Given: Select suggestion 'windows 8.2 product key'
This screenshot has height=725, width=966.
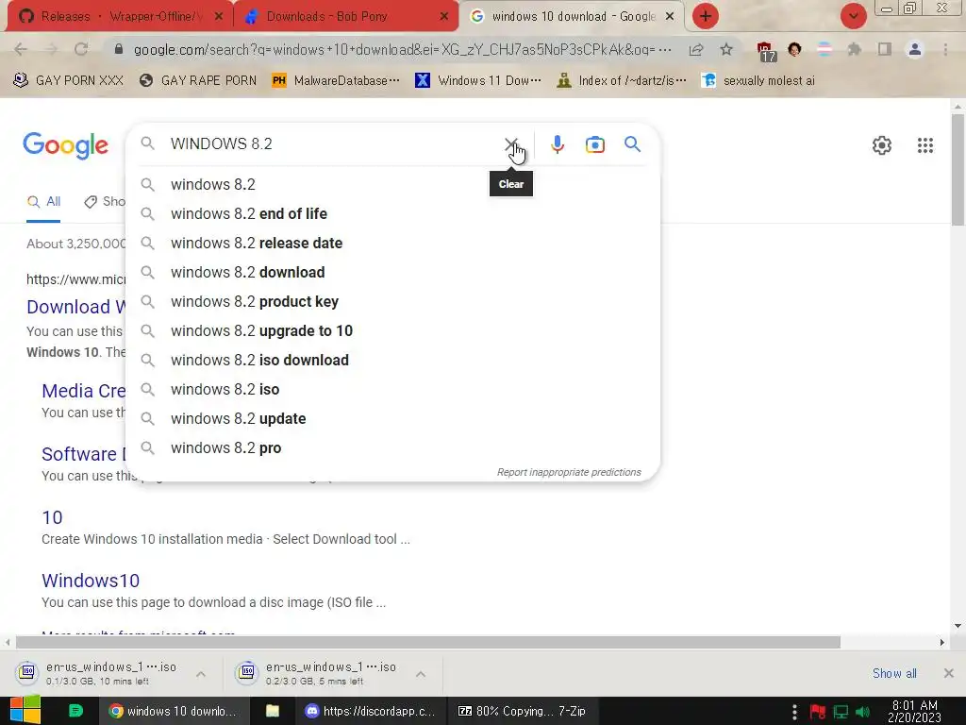Looking at the screenshot, I should click(392, 301).
